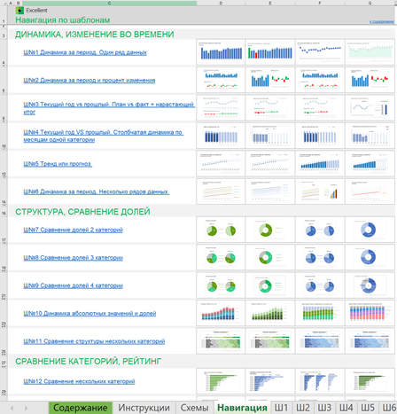Open link Ш№7 Сравнение долей 2 категорий
Viewport: 397px width, 414px height.
[x=73, y=230]
